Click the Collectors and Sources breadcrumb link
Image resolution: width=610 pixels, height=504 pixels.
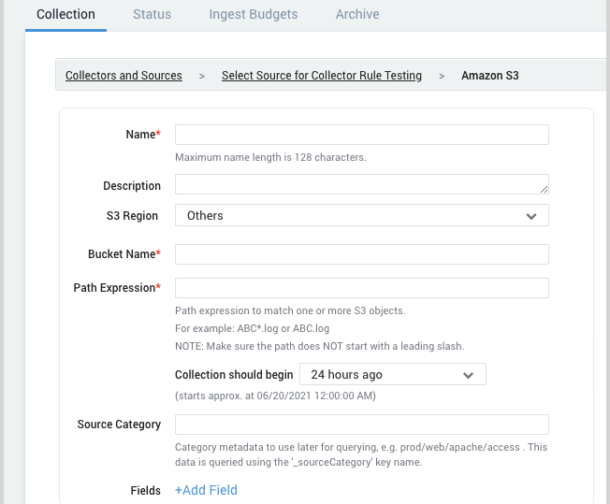point(123,76)
